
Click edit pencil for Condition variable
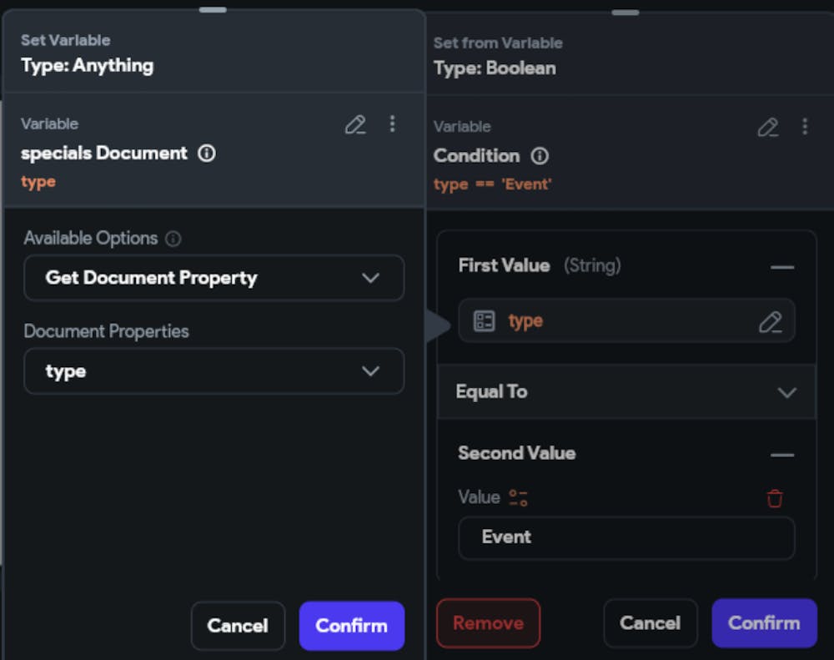point(767,128)
